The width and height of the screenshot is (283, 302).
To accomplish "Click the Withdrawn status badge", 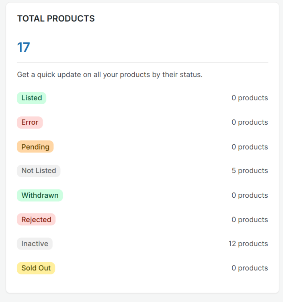I will pyautogui.click(x=40, y=195).
